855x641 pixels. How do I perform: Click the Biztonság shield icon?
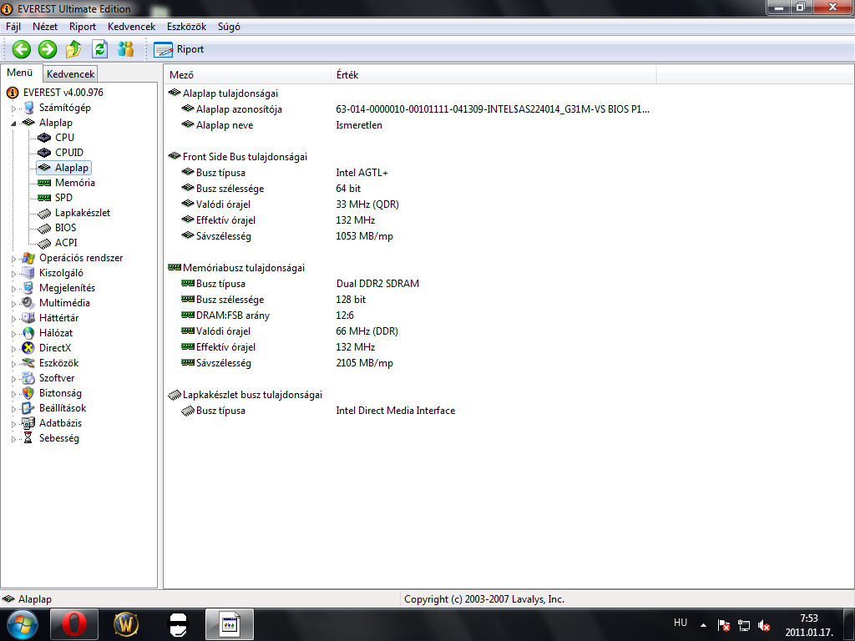click(x=28, y=393)
